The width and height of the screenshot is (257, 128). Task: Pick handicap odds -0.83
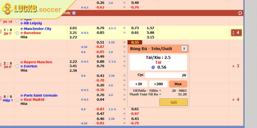point(100,109)
